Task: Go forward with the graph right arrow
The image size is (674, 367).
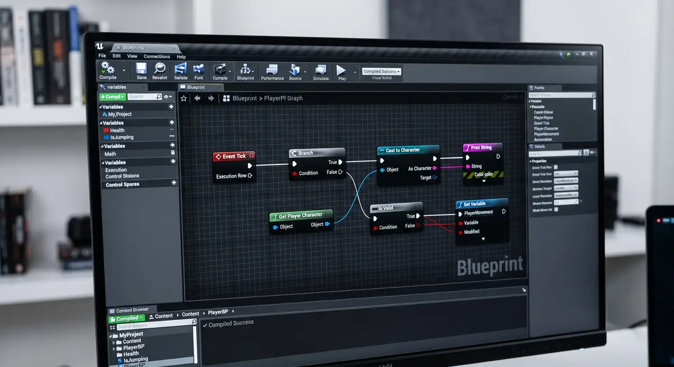Action: point(211,98)
